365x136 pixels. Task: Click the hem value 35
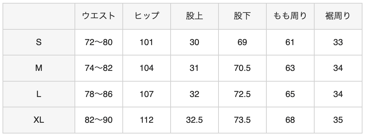[x=338, y=120]
